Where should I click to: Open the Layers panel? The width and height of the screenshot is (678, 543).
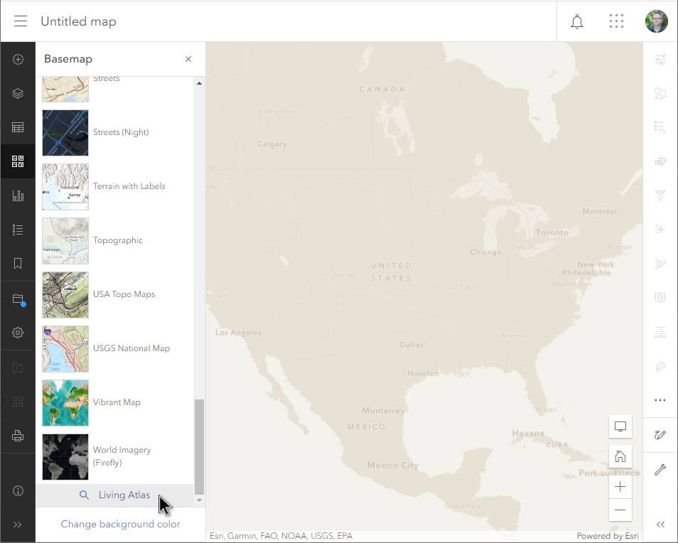(18, 93)
